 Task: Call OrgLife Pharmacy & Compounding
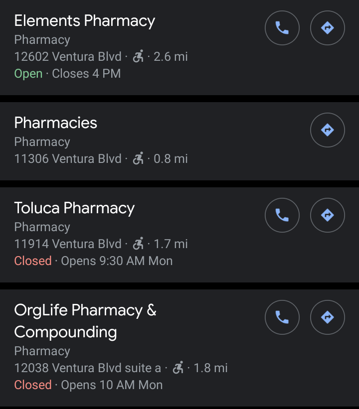click(x=282, y=317)
